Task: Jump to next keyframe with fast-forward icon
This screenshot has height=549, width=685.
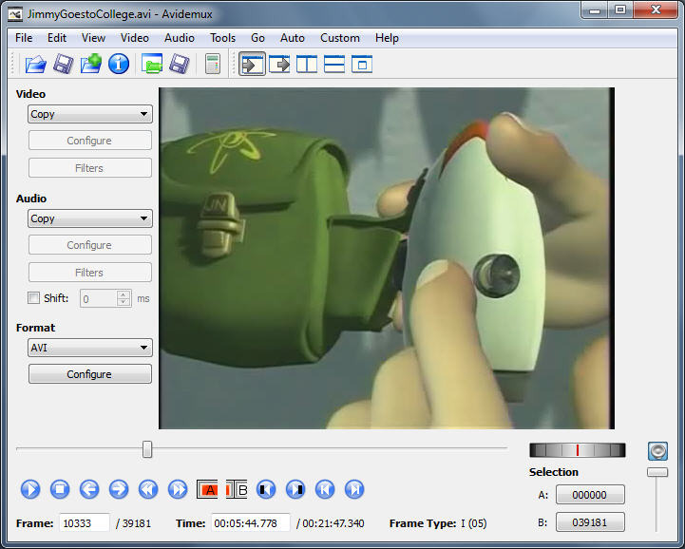Action: [x=178, y=489]
